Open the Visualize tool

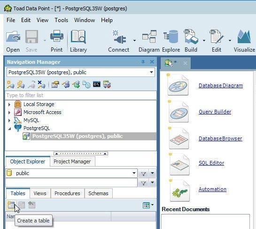pyautogui.click(x=244, y=37)
